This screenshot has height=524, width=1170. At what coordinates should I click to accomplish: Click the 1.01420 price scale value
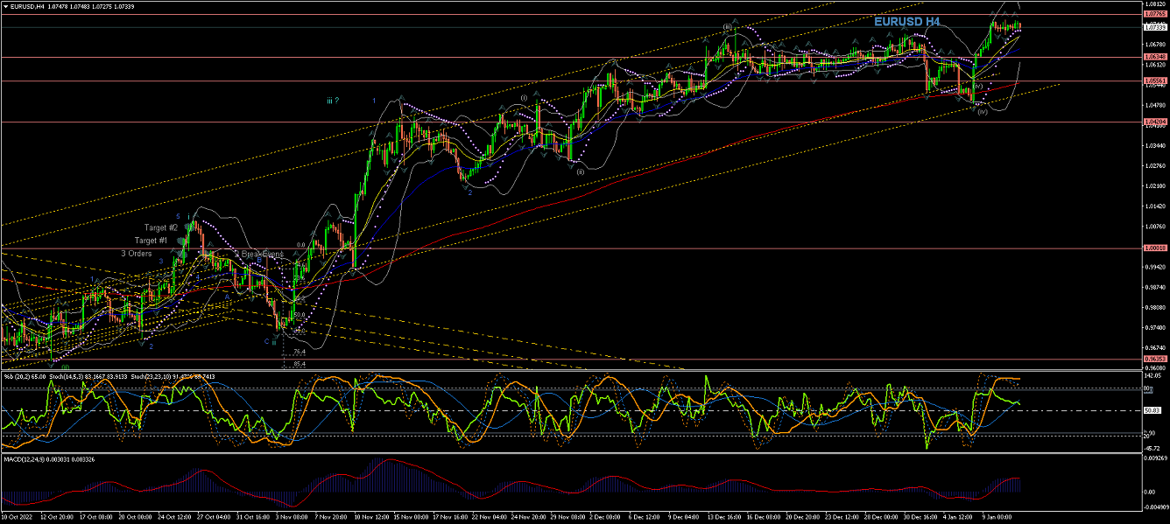coord(1156,206)
